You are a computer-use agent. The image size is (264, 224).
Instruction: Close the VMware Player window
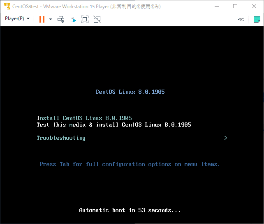click(254, 6)
